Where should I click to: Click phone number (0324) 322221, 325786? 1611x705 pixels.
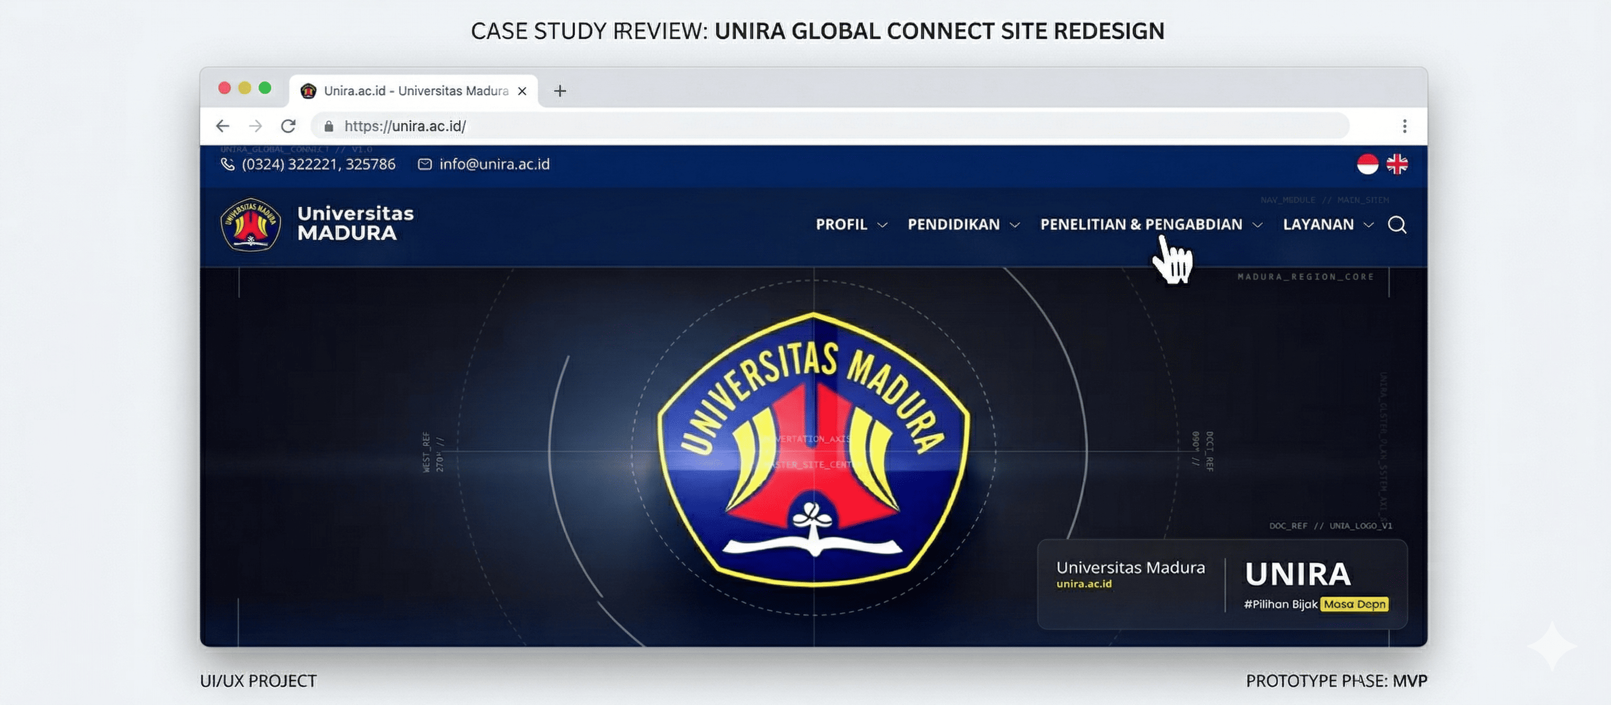tap(318, 164)
